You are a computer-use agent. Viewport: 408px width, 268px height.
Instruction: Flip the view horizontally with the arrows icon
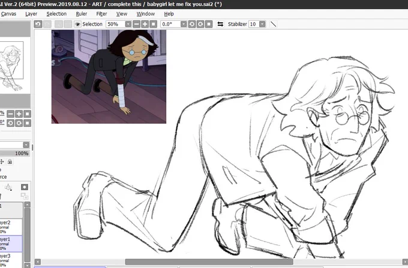pyautogui.click(x=220, y=24)
